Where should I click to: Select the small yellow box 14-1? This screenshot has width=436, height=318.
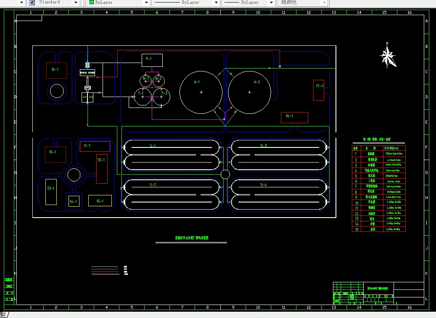(74, 201)
